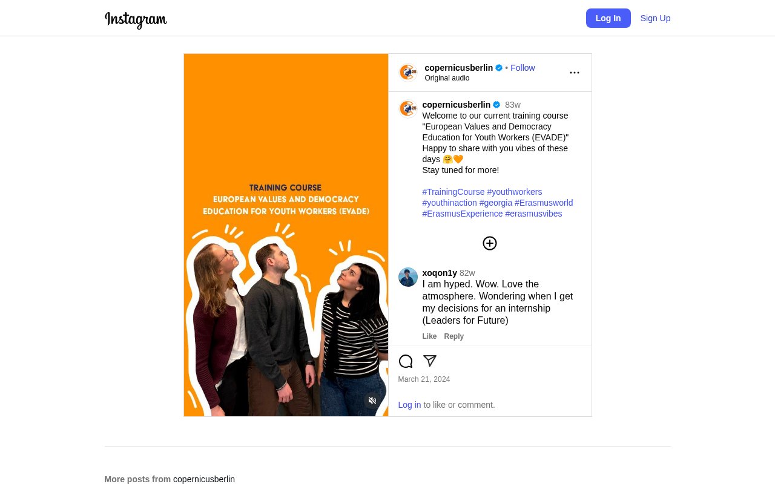Click the comment speech bubble icon
Screen dimensions: 775x484
click(406, 361)
